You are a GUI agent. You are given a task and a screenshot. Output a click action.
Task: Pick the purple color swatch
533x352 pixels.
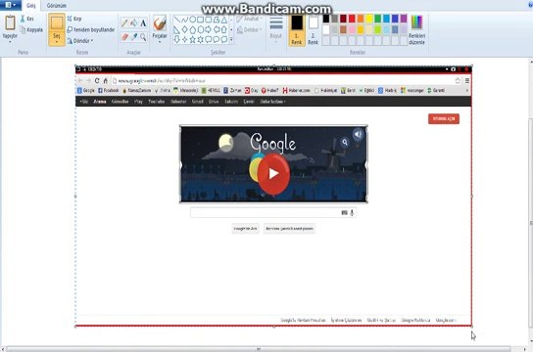404,19
